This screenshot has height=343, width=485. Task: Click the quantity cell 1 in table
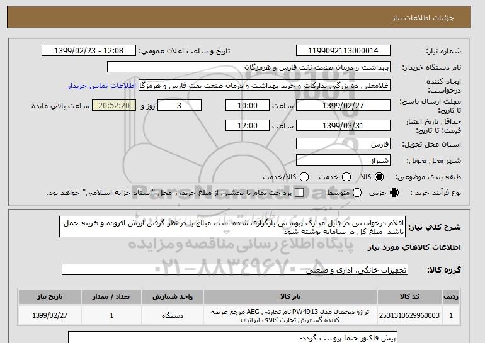[111, 315]
